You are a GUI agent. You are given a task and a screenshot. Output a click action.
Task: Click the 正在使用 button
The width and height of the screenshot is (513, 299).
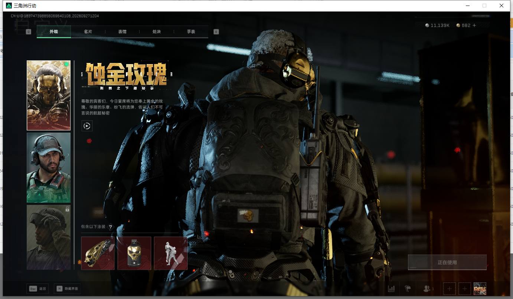click(447, 262)
